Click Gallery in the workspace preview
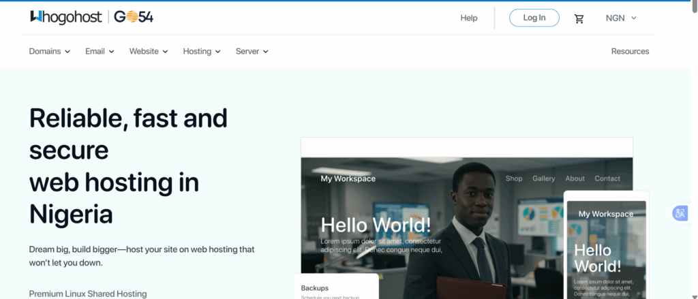 [543, 178]
